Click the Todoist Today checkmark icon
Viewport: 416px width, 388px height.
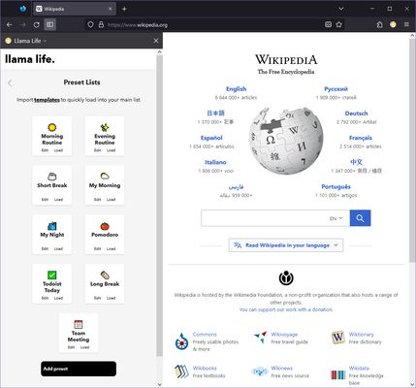pyautogui.click(x=52, y=275)
